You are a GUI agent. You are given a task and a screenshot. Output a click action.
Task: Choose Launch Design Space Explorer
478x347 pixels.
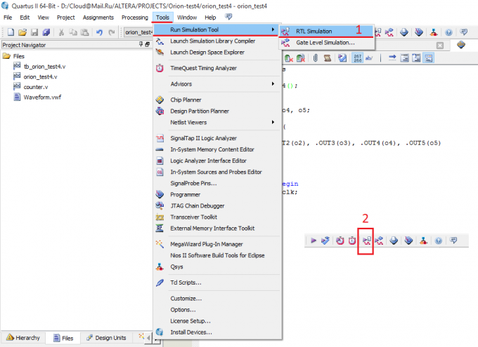click(217, 53)
